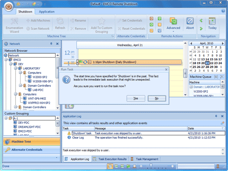The width and height of the screenshot is (228, 171).
Task: Click Add To Custom Grouping star button
Action: tap(101, 25)
